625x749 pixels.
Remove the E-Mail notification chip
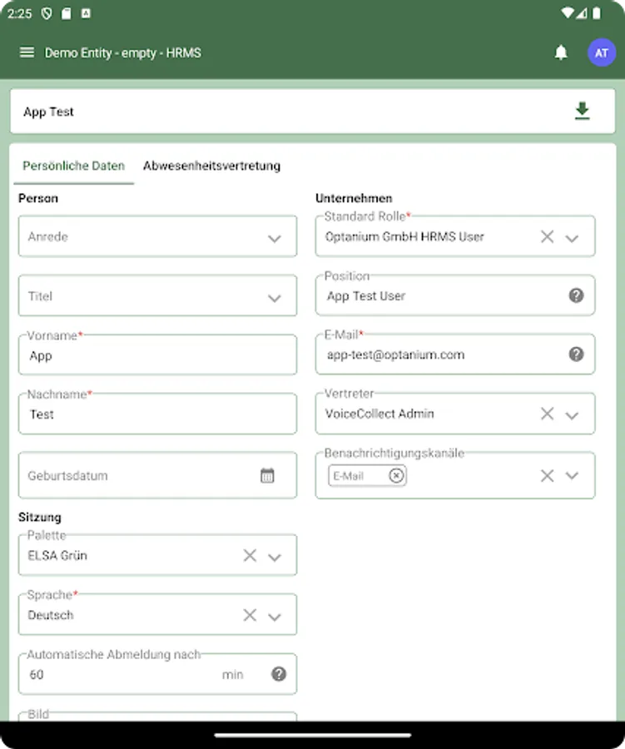click(x=397, y=475)
